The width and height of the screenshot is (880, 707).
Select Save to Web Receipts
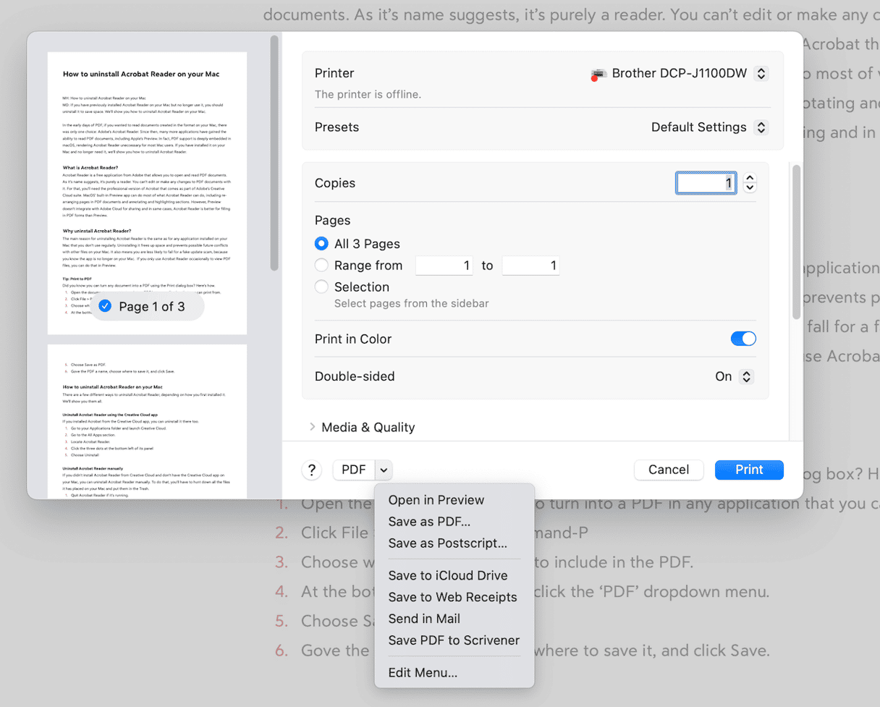[x=454, y=597]
